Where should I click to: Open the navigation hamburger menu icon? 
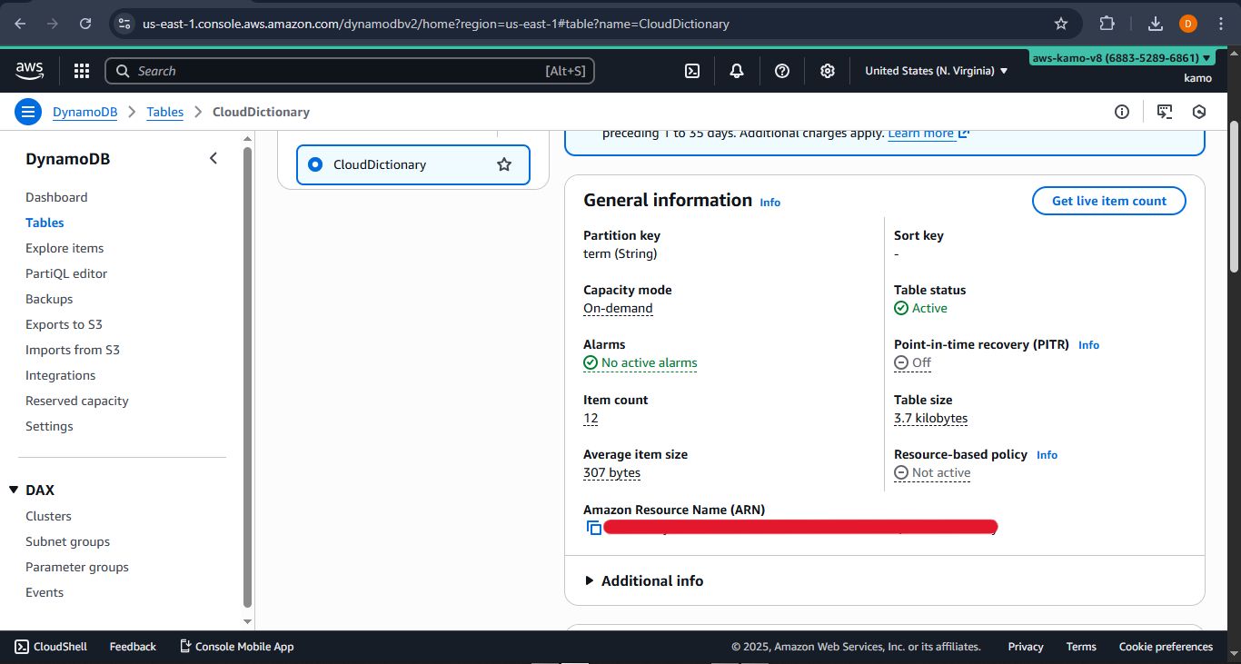tap(27, 111)
